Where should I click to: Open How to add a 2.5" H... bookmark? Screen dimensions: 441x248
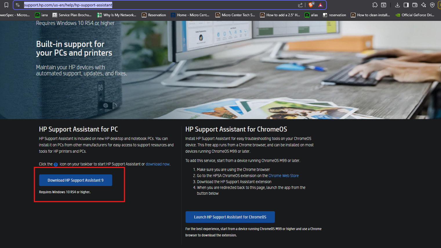tap(280, 15)
